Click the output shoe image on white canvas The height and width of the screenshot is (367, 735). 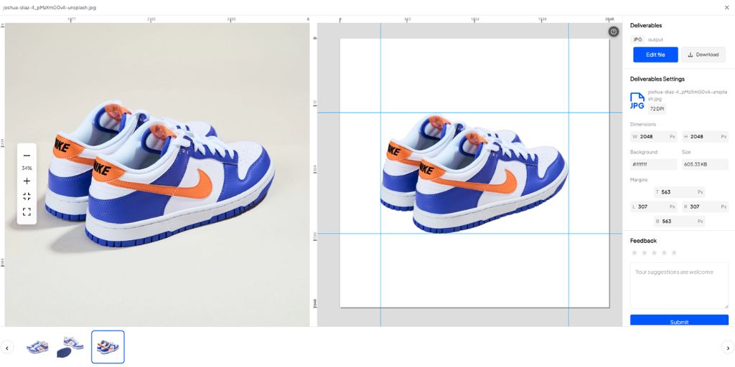tap(474, 174)
